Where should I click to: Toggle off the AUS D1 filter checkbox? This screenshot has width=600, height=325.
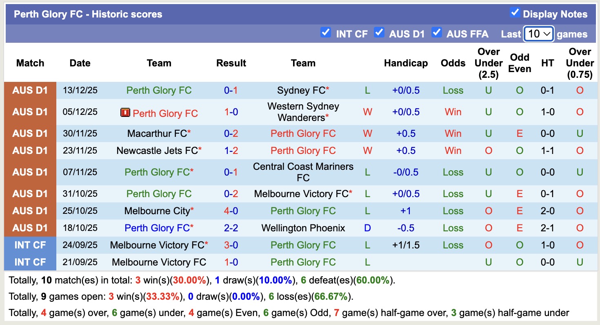point(379,33)
